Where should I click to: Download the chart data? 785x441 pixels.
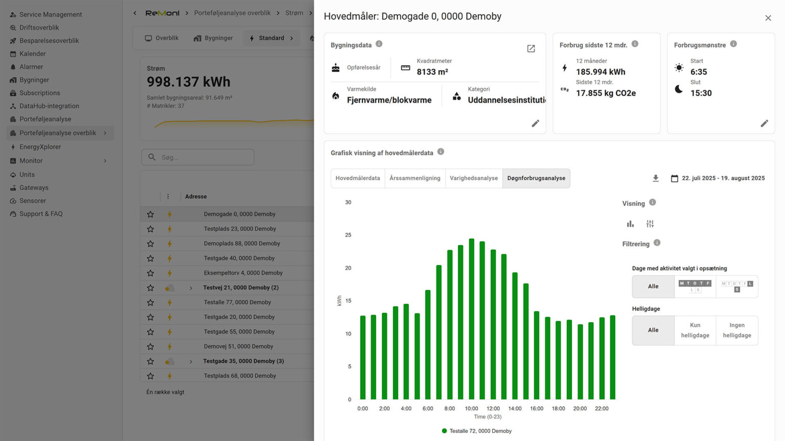coord(656,178)
